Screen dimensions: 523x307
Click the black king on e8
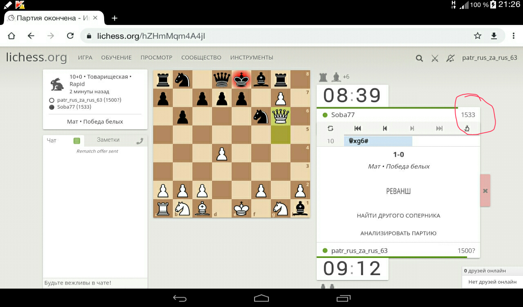click(x=241, y=79)
